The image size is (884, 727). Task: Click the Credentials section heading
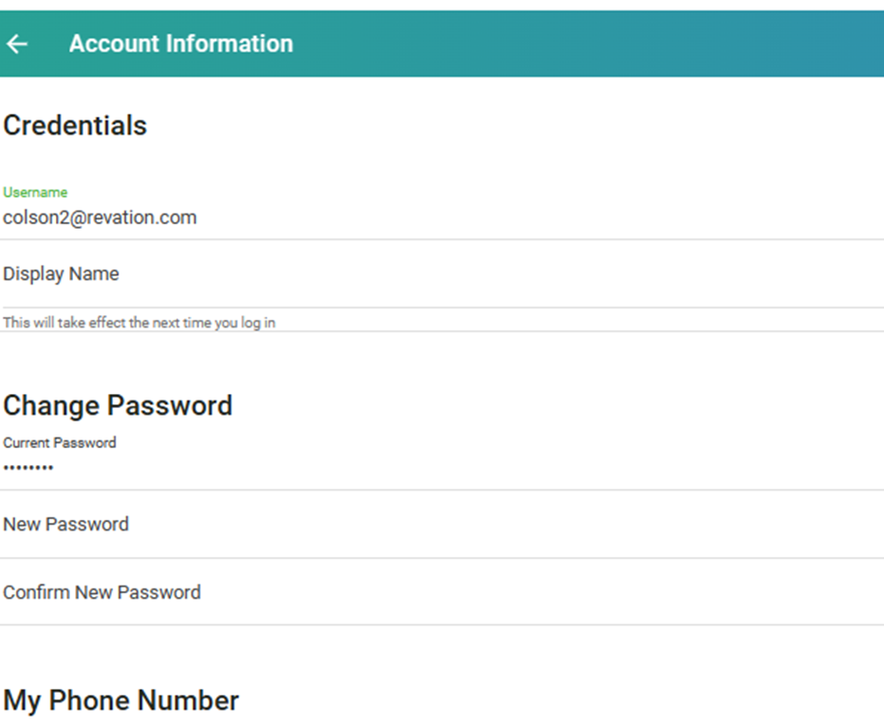coord(75,125)
